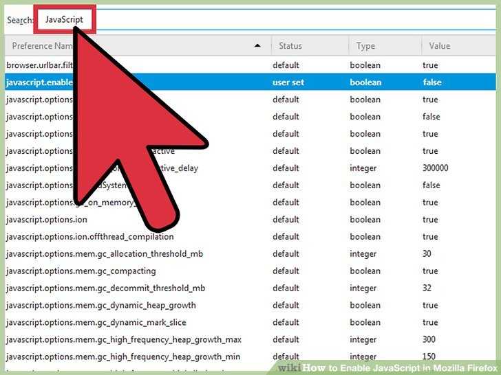Click the true value in the browser.urlbar row
Image resolution: width=501 pixels, height=375 pixels.
coord(430,65)
